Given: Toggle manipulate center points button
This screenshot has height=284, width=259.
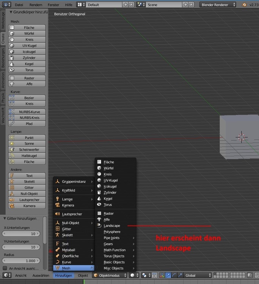Looking at the screenshot, I should 154,276.
